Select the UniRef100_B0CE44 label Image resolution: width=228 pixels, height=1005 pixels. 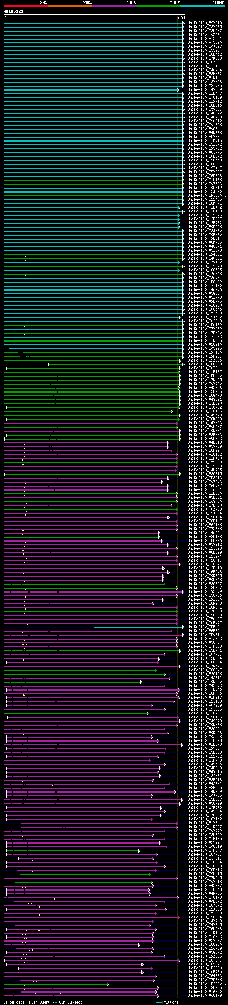204,129
